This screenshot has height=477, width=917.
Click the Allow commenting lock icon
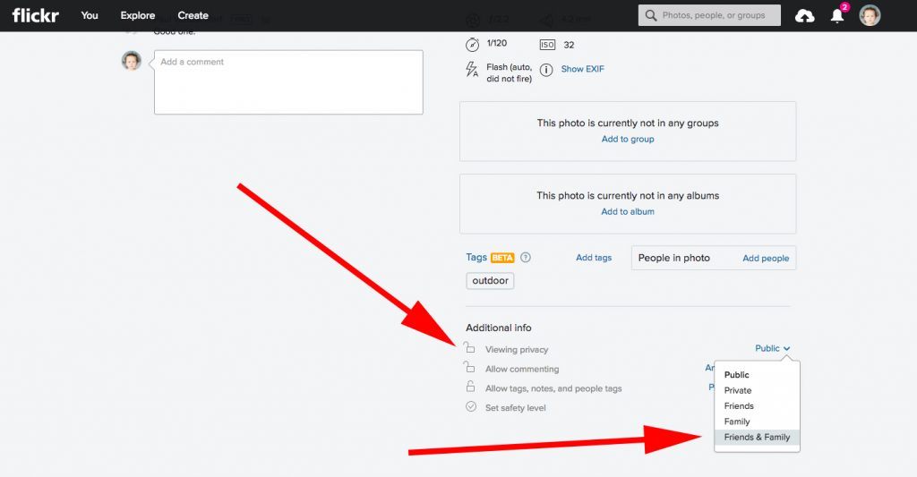click(x=470, y=368)
